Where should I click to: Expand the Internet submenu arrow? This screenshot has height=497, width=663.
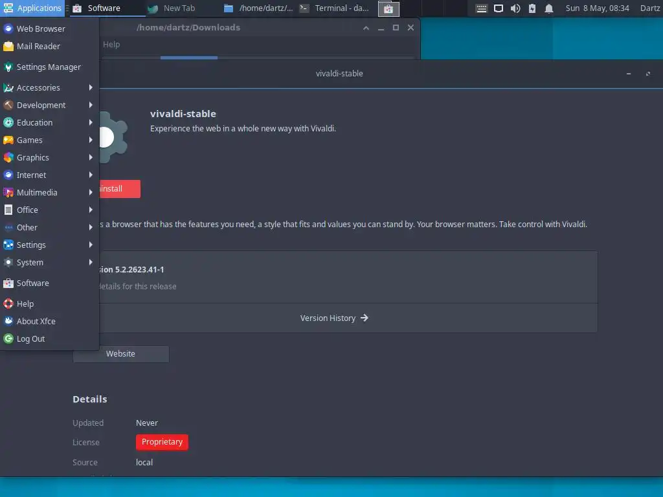pyautogui.click(x=91, y=175)
